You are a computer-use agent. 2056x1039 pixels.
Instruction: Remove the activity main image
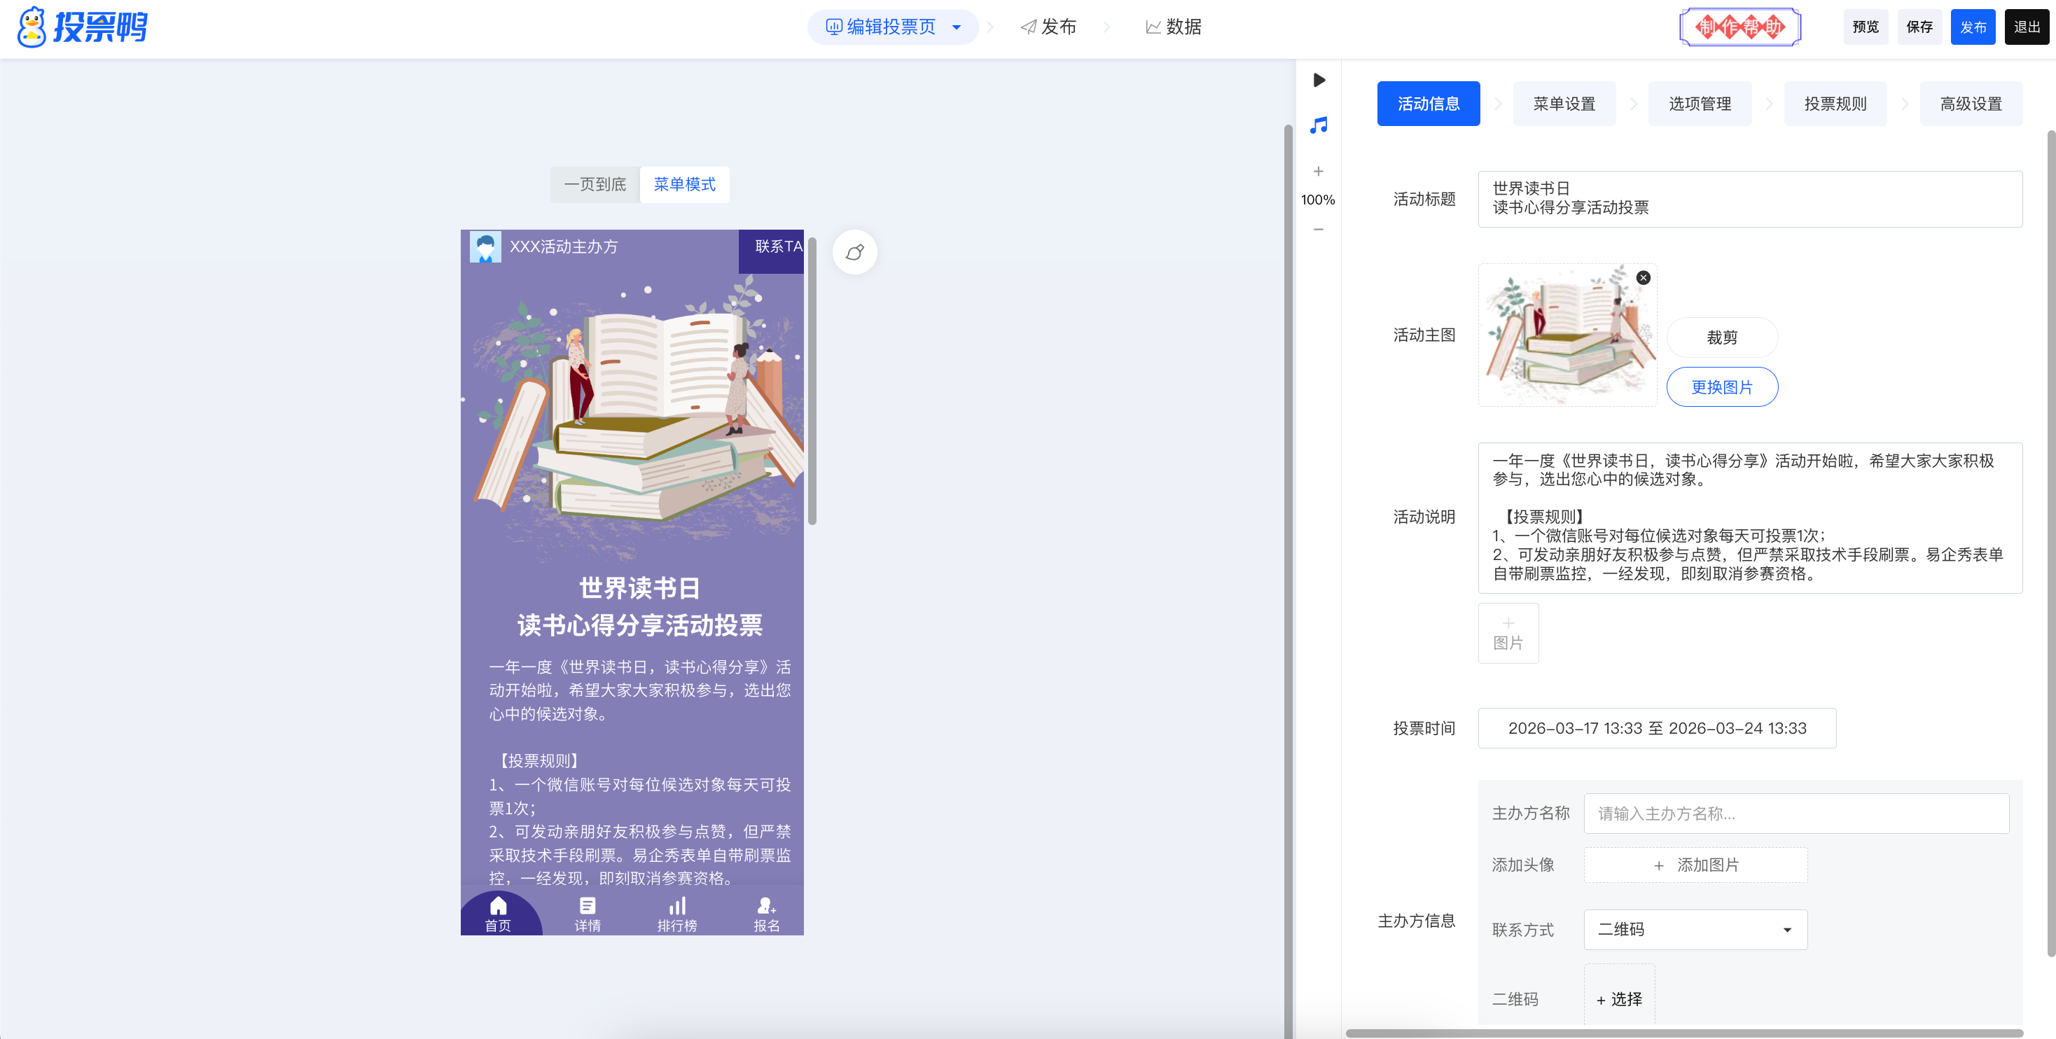click(1643, 278)
